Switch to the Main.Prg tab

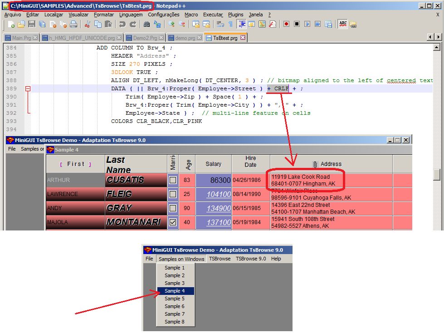21,38
